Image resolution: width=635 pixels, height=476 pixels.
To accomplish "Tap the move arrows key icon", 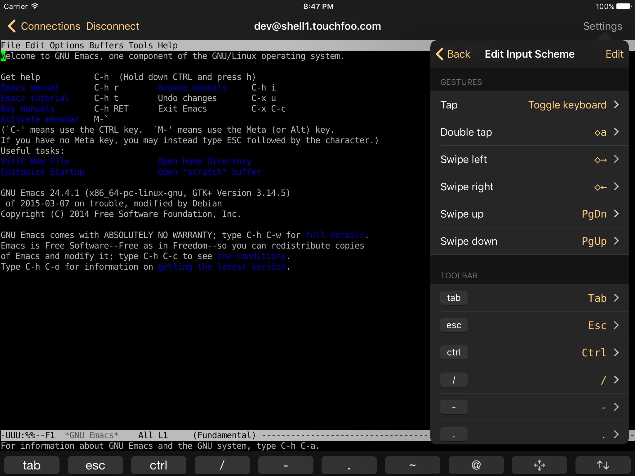I will tap(539, 465).
